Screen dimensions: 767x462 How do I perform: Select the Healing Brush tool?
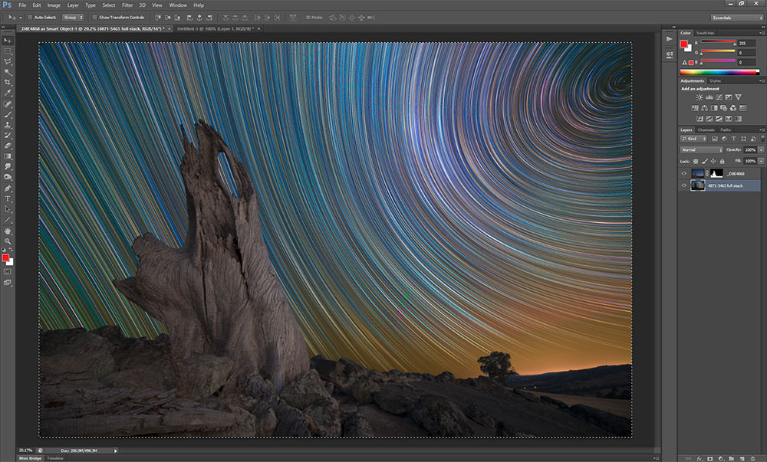(8, 104)
